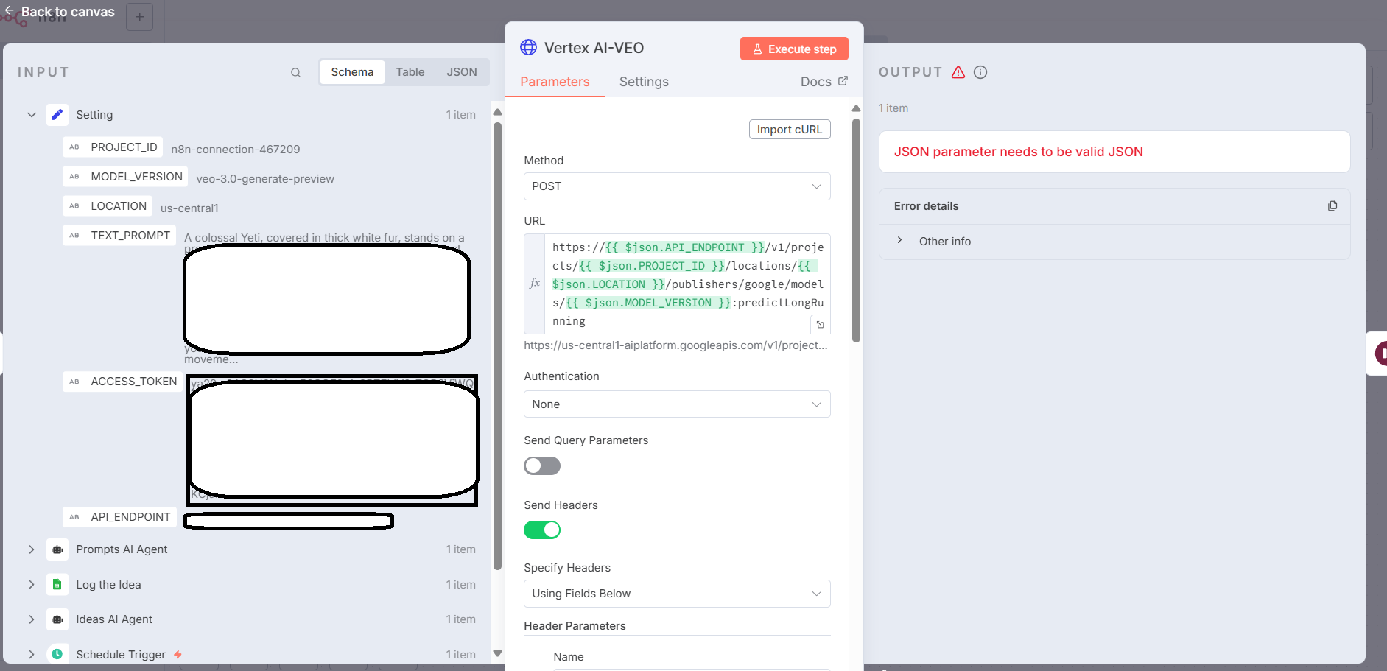Click the lightning bolt next to Schedule Trigger
The width and height of the screenshot is (1387, 671).
pyautogui.click(x=178, y=654)
